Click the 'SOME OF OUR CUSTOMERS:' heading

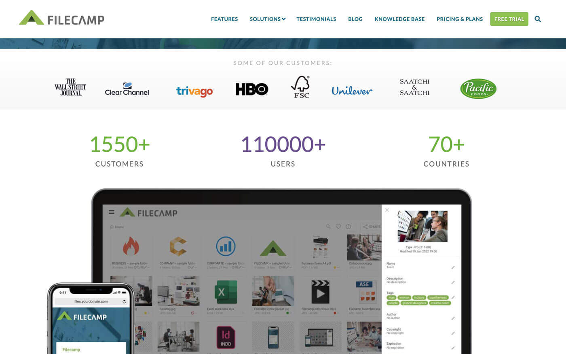(x=283, y=63)
